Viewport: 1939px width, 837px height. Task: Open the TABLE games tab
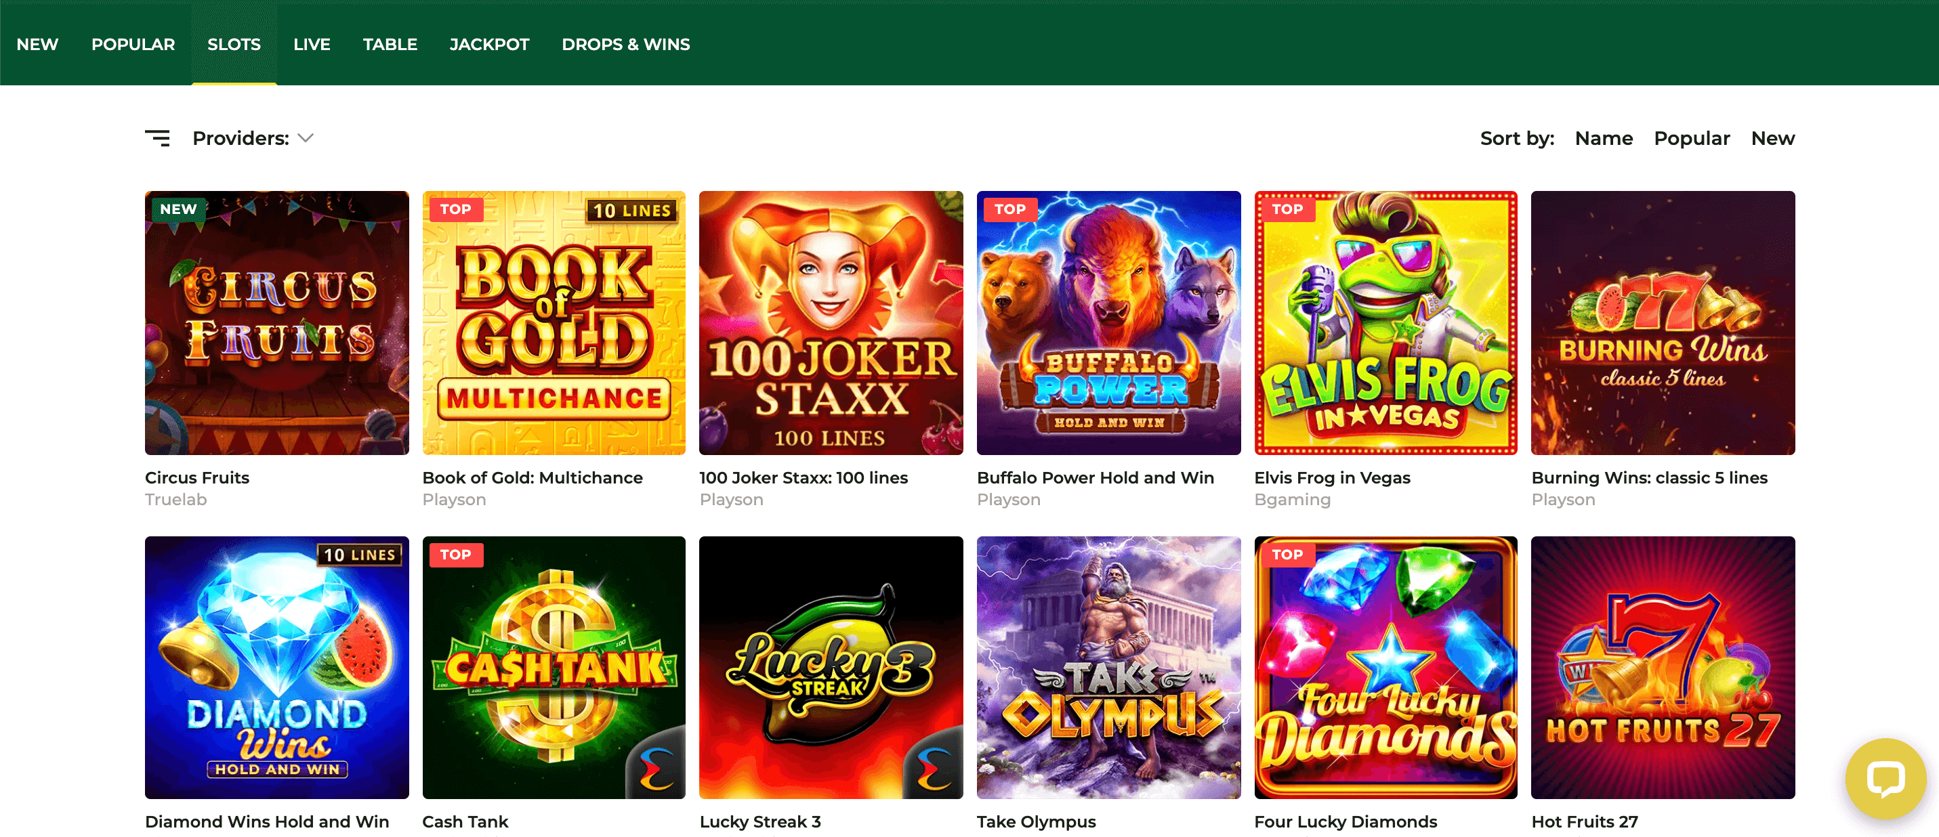[x=389, y=45]
